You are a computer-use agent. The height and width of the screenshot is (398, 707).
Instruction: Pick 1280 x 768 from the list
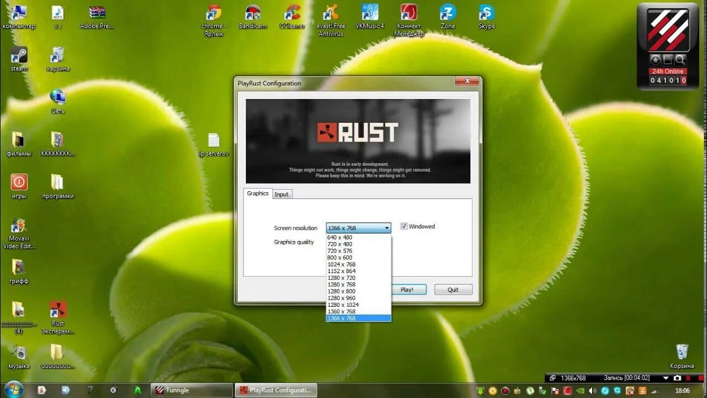click(358, 285)
